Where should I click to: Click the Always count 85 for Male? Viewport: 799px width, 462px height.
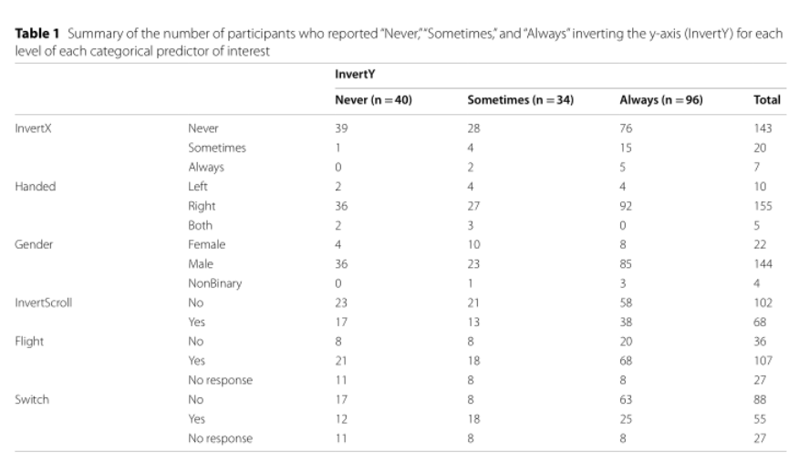point(626,264)
